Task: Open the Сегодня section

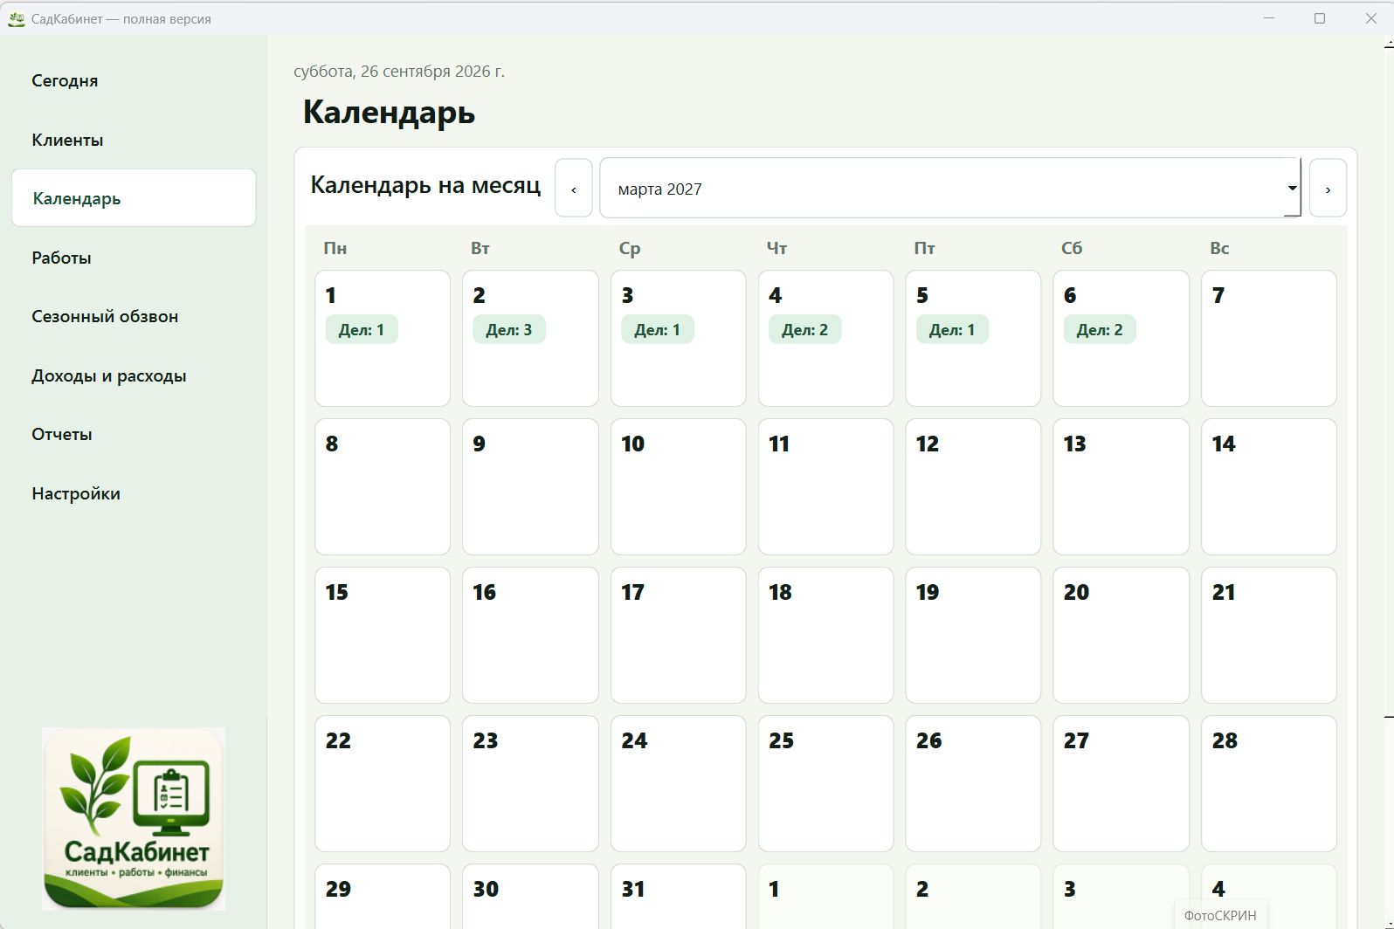Action: 134,80
